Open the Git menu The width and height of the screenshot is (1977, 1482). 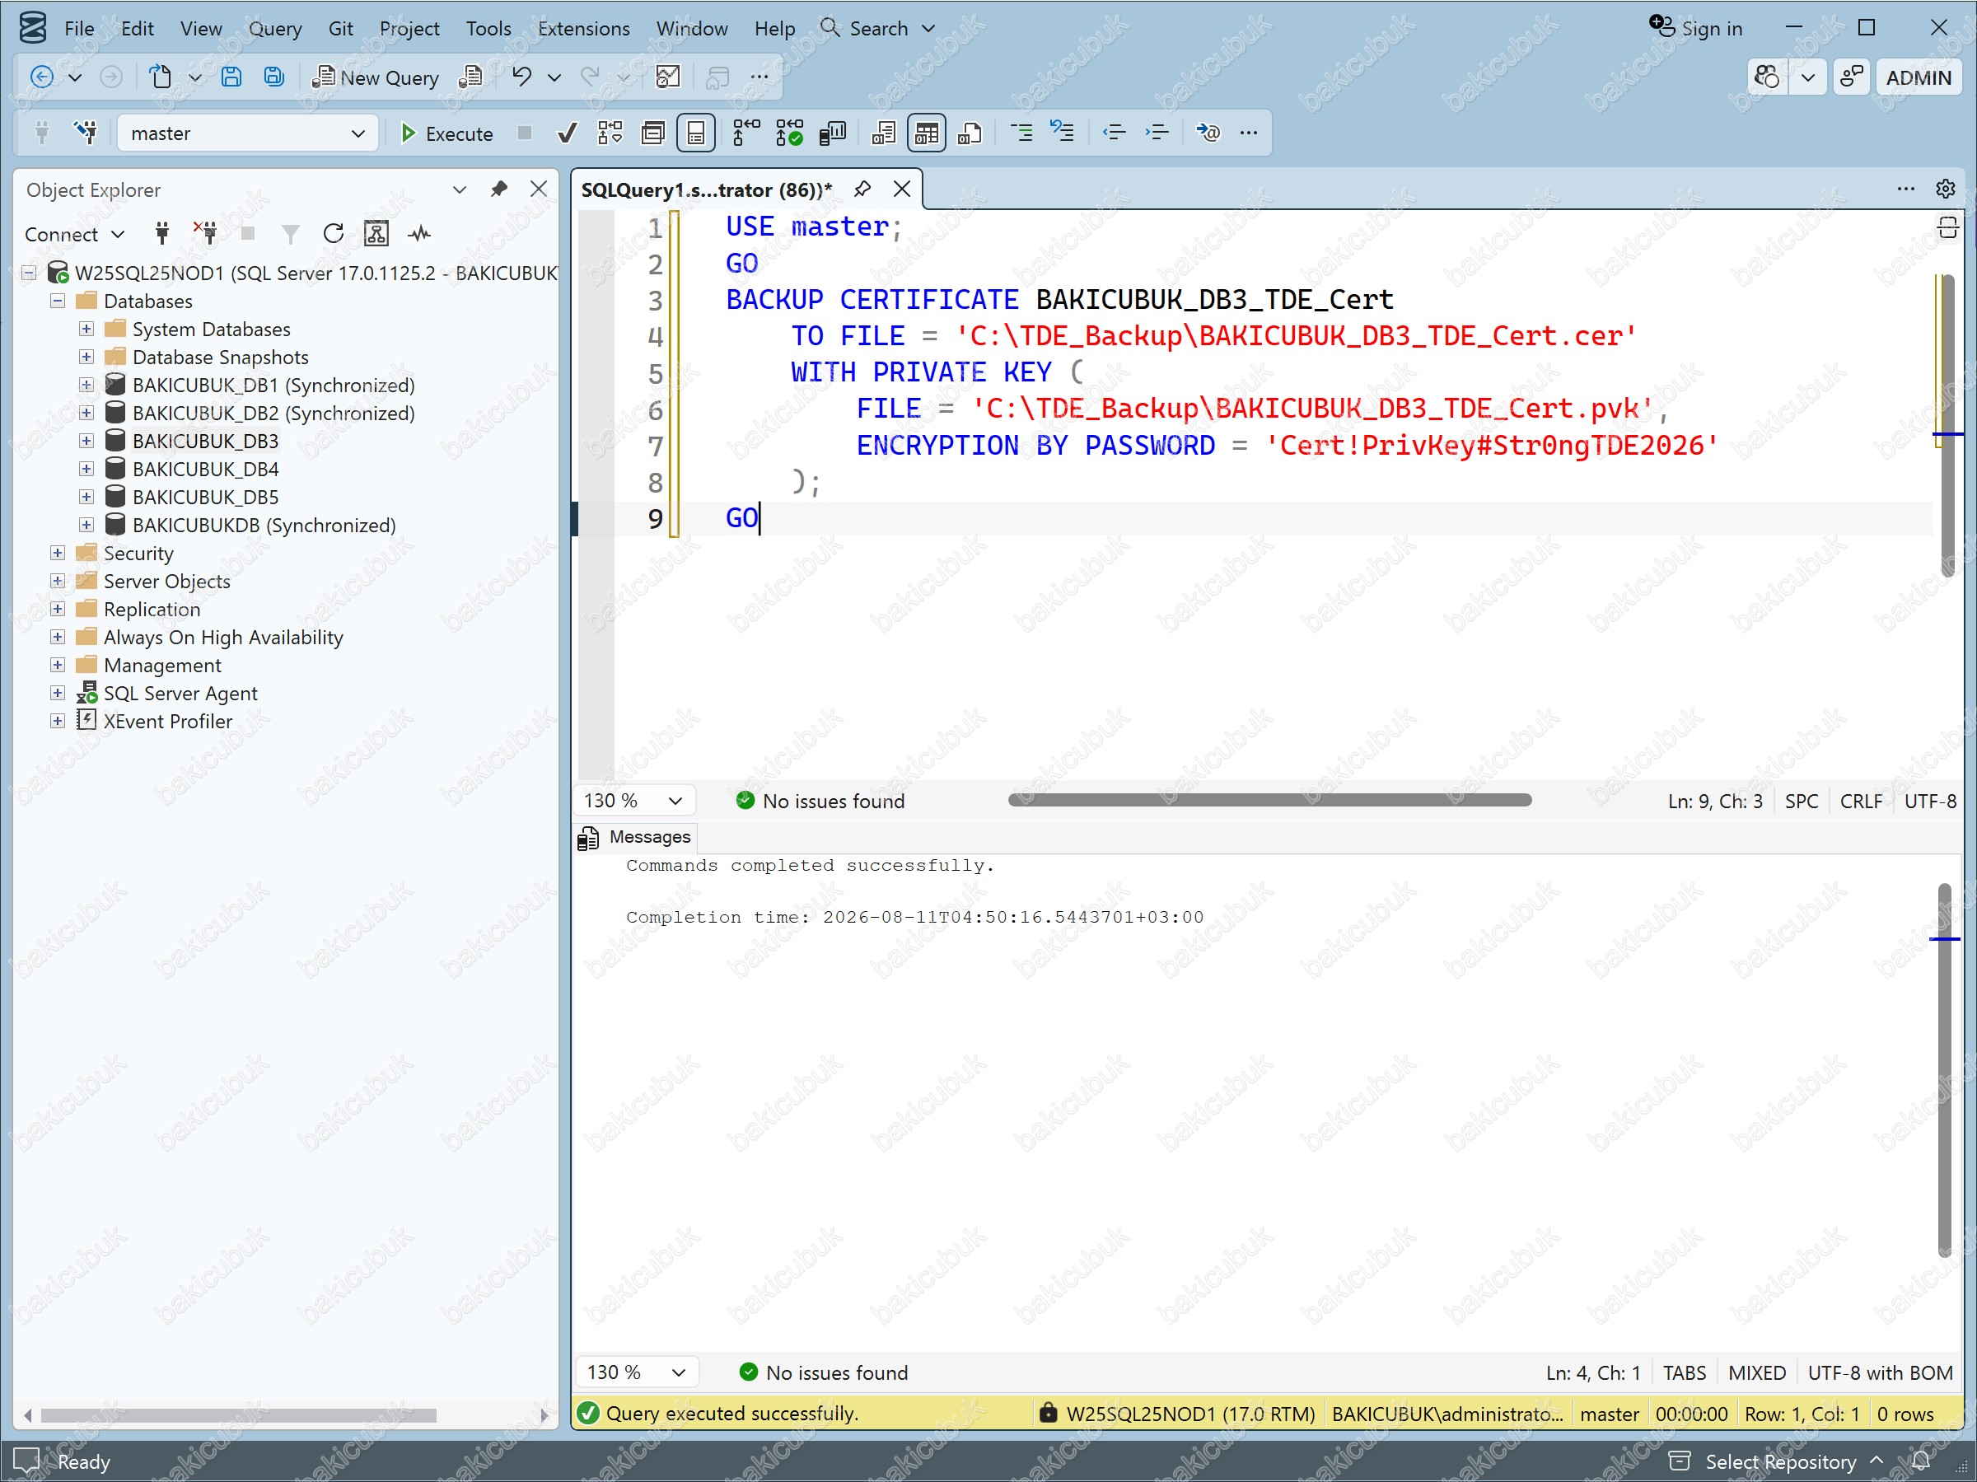(x=340, y=29)
